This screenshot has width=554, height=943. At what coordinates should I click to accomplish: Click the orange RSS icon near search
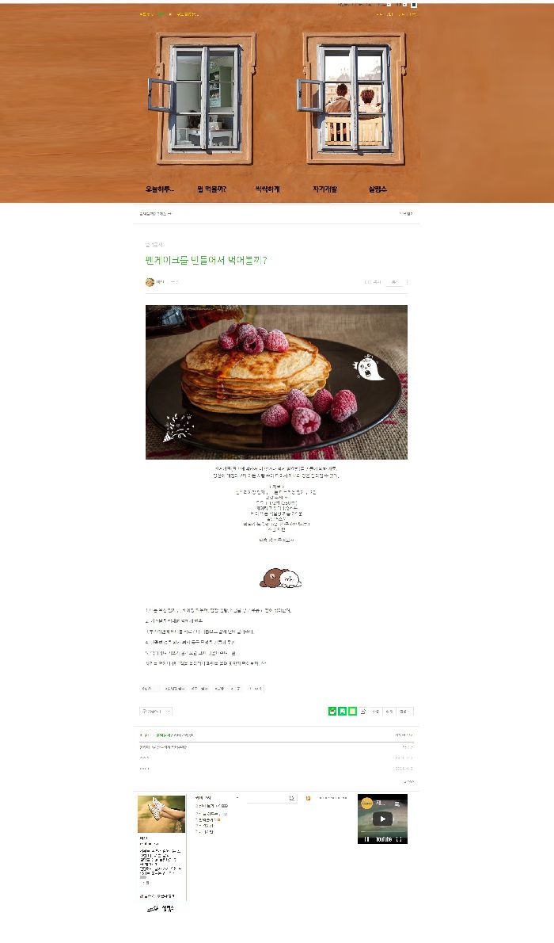coord(308,798)
